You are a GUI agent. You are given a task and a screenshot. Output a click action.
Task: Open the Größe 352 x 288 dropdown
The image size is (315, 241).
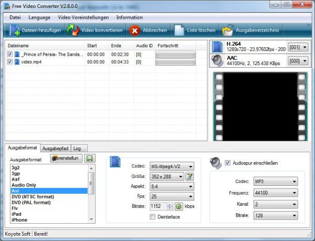(167, 177)
